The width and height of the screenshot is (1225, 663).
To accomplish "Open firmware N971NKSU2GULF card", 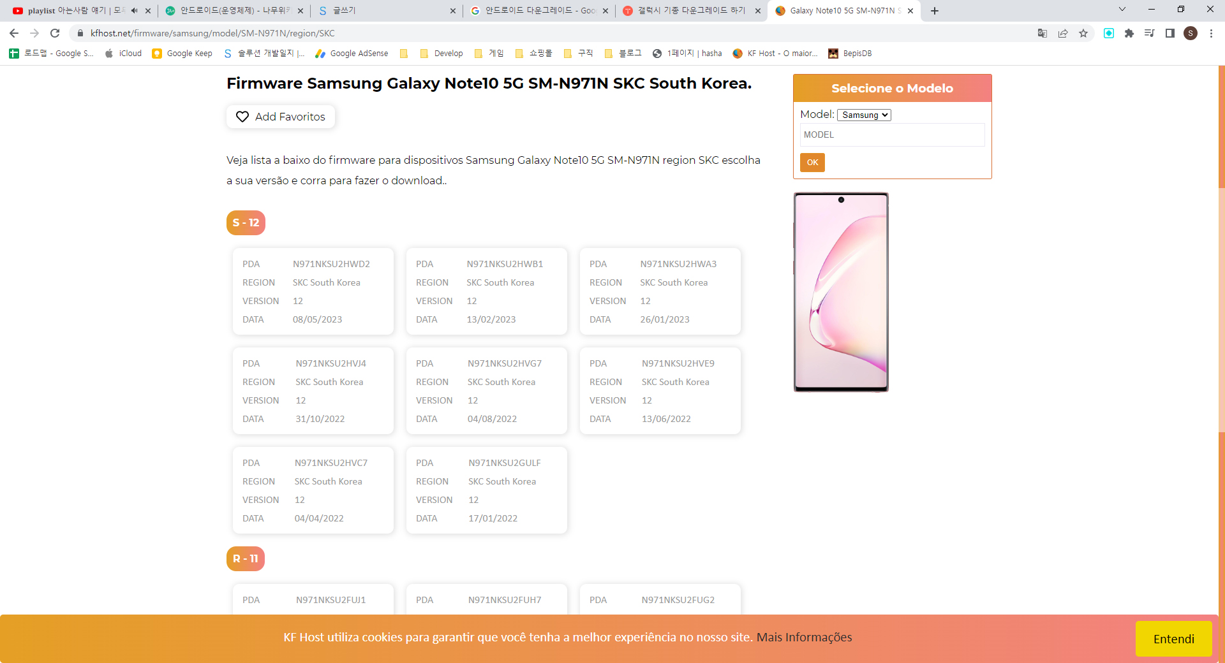I will click(x=487, y=490).
